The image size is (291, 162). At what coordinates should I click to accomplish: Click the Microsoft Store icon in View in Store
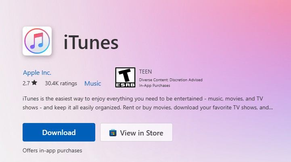coord(113,133)
